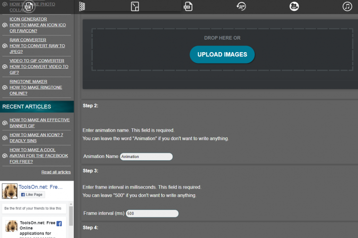Click spiral bullet beside RAW Converter entry

coord(5,46)
